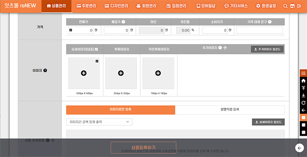Click edit icon inside 판매가 field

tap(71, 30)
